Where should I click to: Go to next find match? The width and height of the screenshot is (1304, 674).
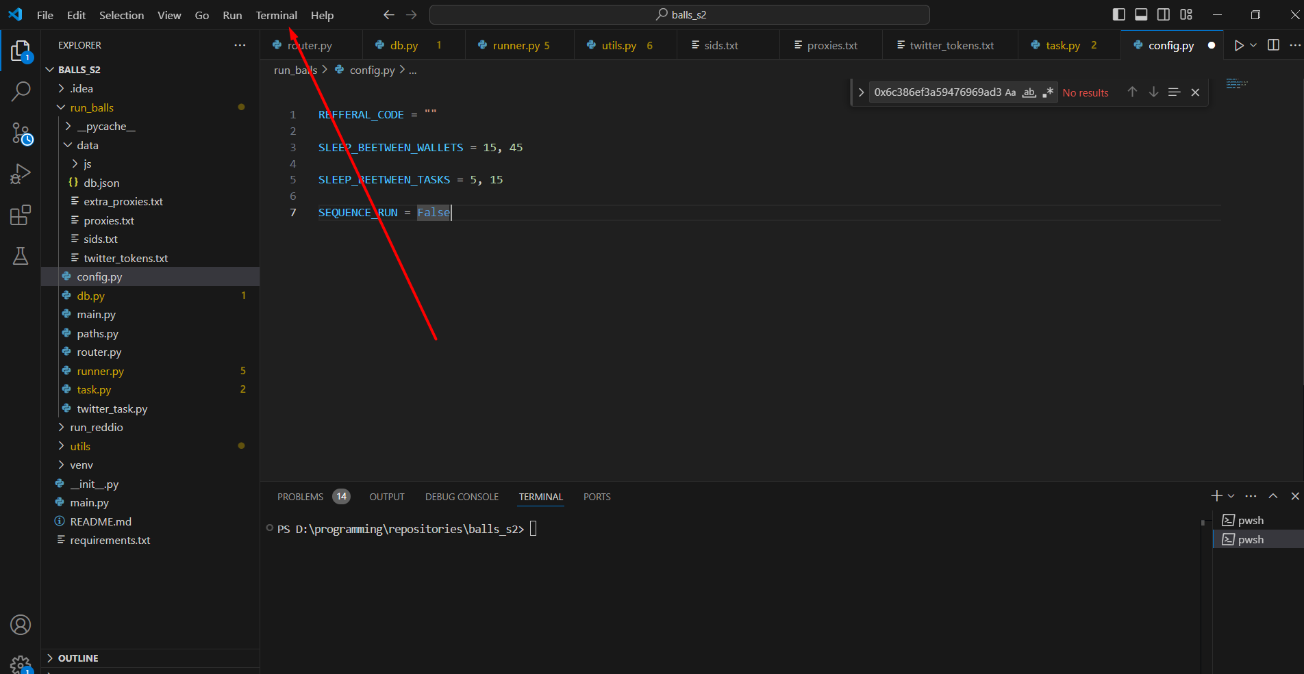(x=1153, y=92)
